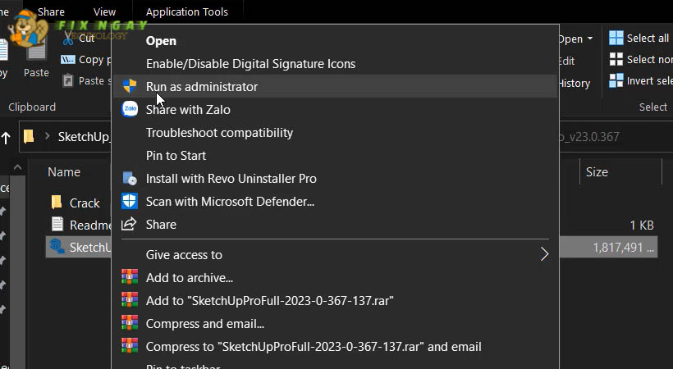Click the Crack folder icon

[57, 203]
